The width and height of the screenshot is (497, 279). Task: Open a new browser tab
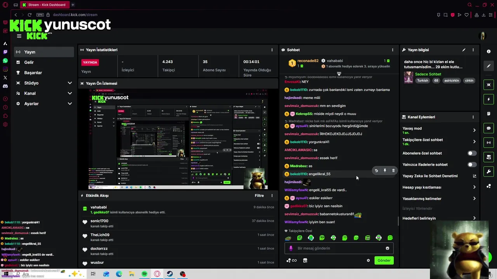[x=73, y=5]
